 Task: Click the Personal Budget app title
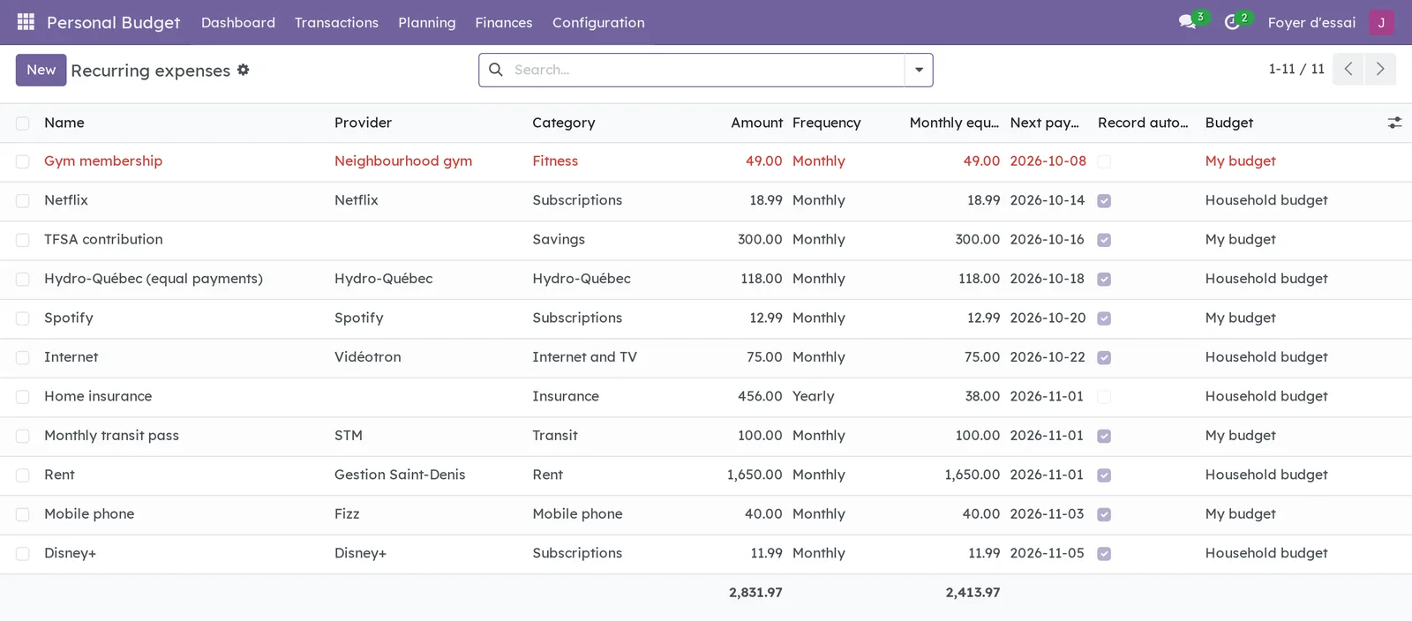[x=113, y=22]
